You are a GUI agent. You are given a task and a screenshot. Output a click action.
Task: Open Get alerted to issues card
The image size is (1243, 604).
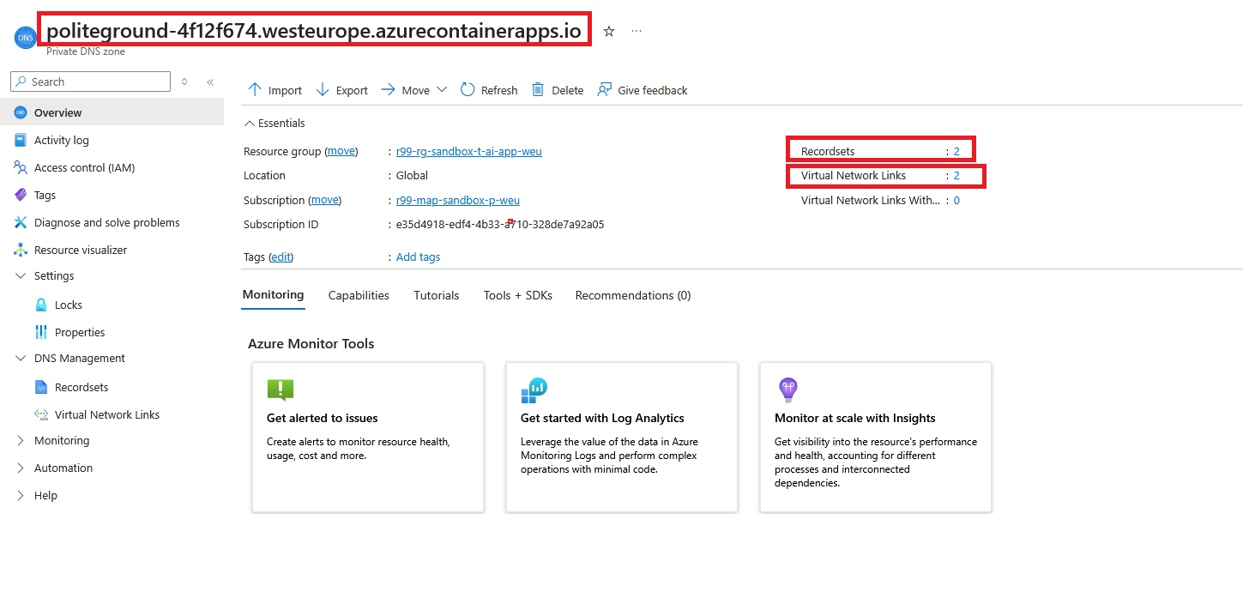tap(367, 437)
